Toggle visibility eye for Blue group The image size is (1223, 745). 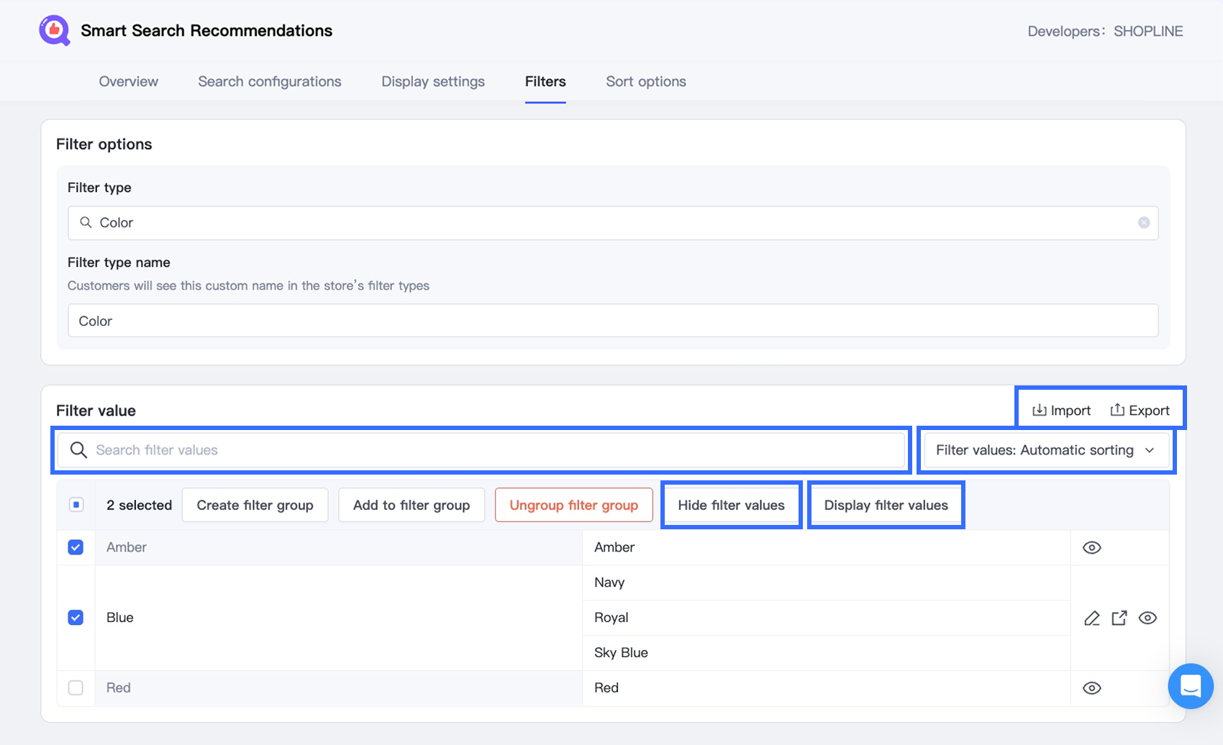click(x=1147, y=618)
